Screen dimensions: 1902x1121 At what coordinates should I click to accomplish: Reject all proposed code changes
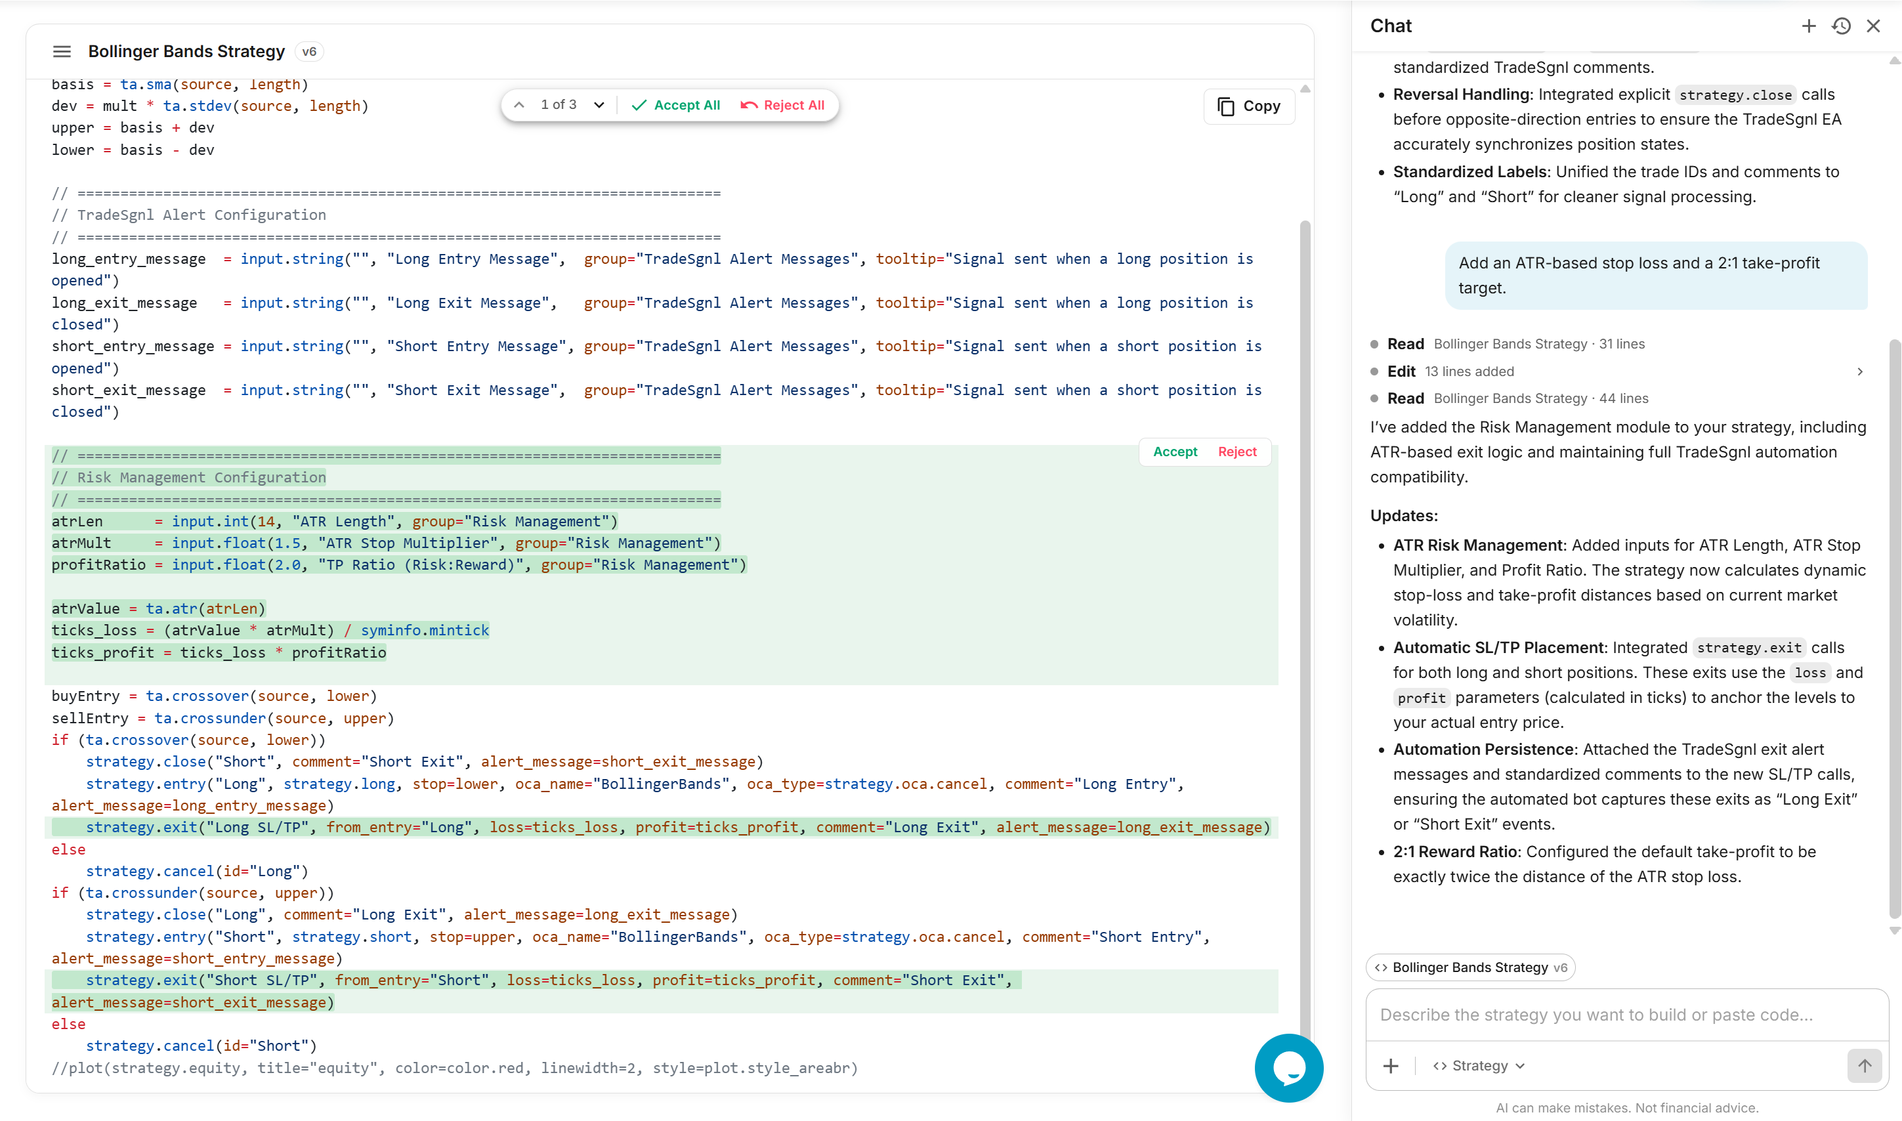click(x=782, y=105)
